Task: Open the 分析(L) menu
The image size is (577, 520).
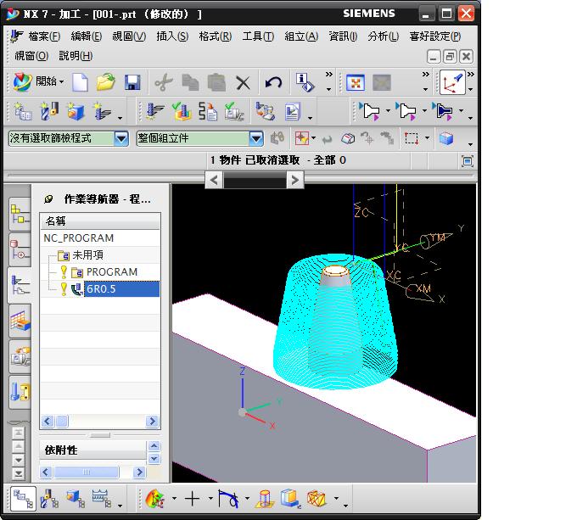Action: [x=383, y=36]
